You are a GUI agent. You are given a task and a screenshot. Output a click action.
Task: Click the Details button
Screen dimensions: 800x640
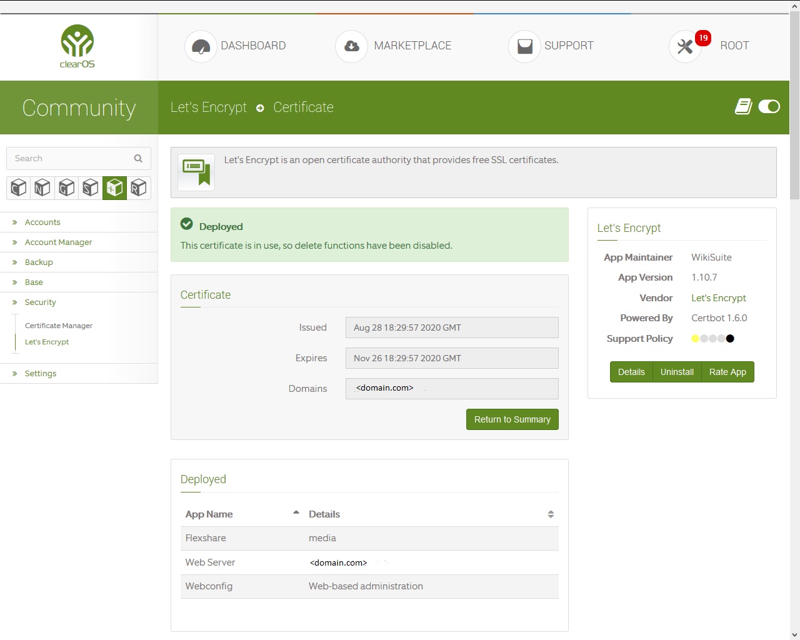631,372
